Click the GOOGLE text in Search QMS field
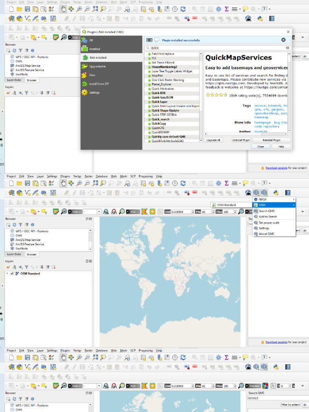Viewport: 309px width, 412px height. (x=253, y=398)
